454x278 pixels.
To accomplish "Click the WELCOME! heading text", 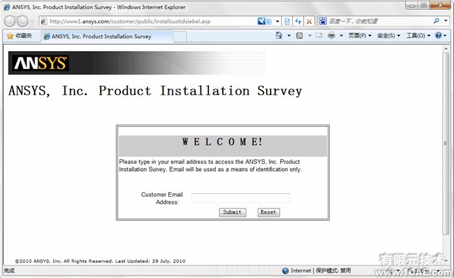I will pos(223,142).
